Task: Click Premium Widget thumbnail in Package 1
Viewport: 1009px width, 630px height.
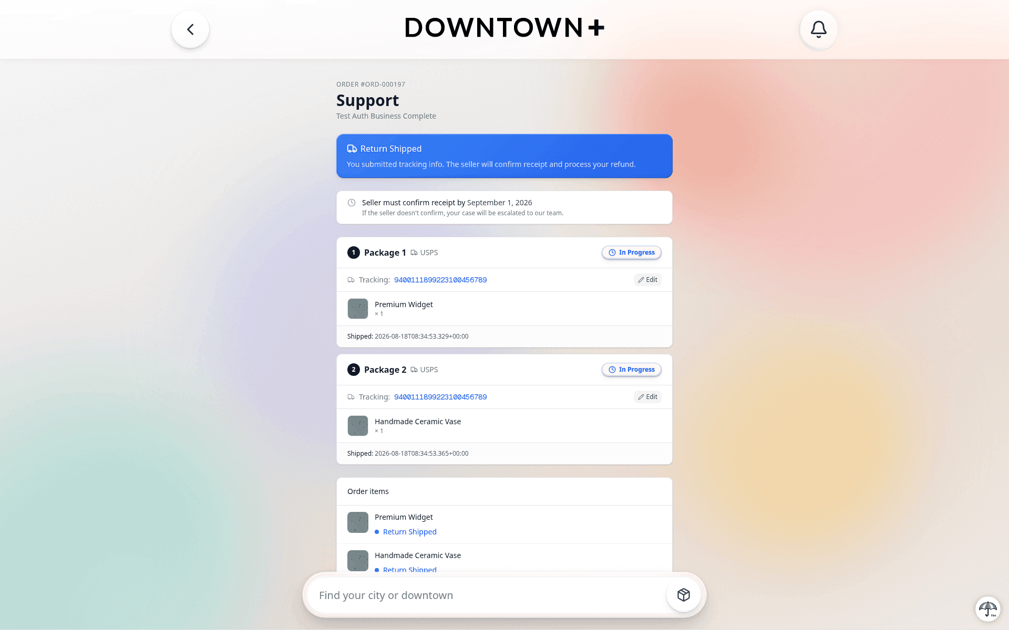Action: click(x=358, y=309)
